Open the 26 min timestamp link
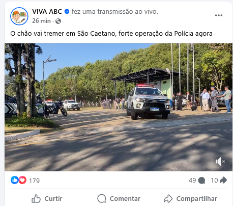 coord(41,21)
